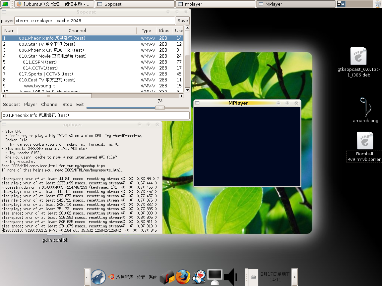The width and height of the screenshot is (382, 286).
Task: Select channel 001.Pheonix Info row
Action: click(x=93, y=38)
